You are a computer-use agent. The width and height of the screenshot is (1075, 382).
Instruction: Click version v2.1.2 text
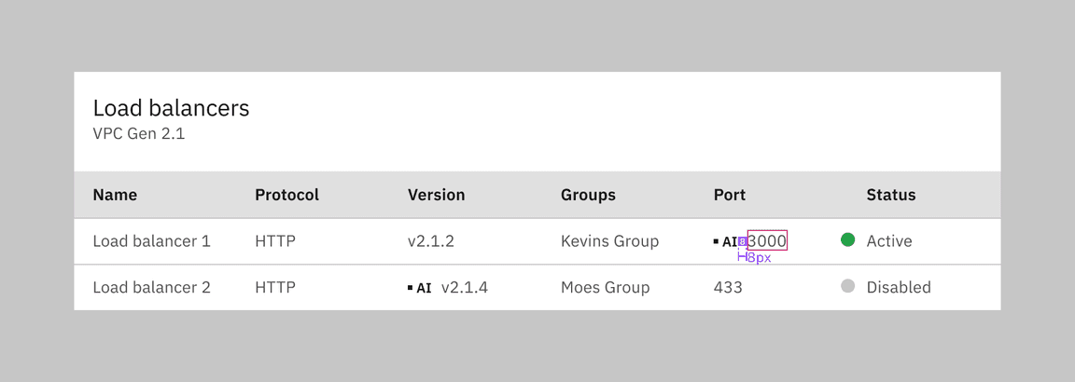coord(431,241)
